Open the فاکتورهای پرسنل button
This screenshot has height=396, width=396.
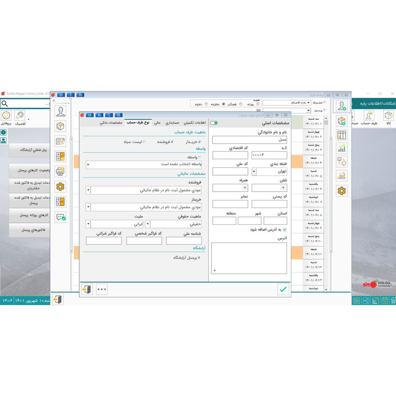tap(30, 230)
